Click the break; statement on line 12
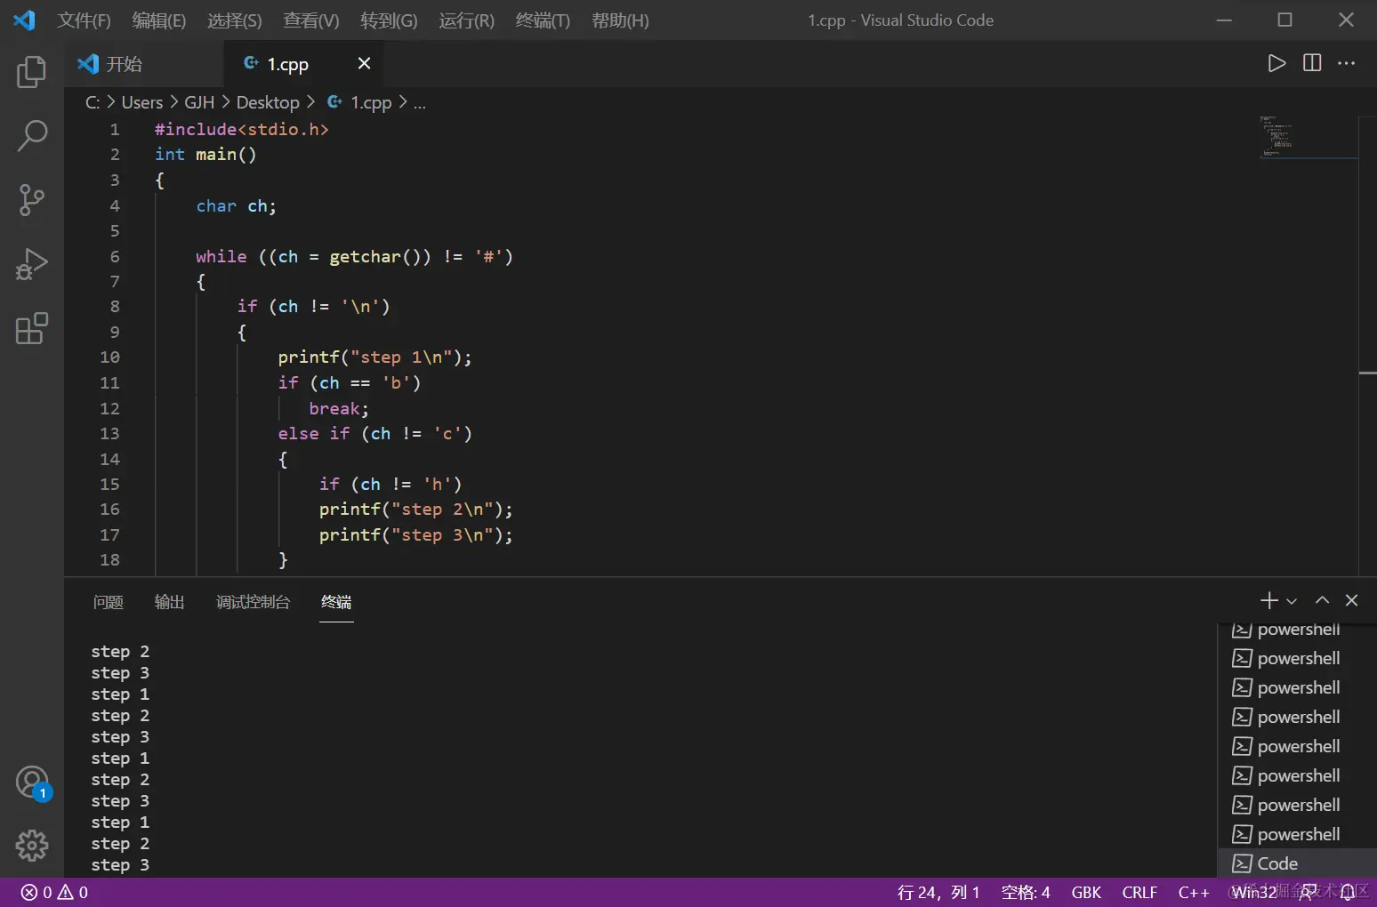Image resolution: width=1377 pixels, height=907 pixels. pos(339,408)
